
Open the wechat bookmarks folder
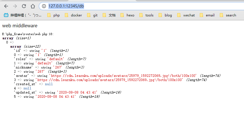[186, 15]
